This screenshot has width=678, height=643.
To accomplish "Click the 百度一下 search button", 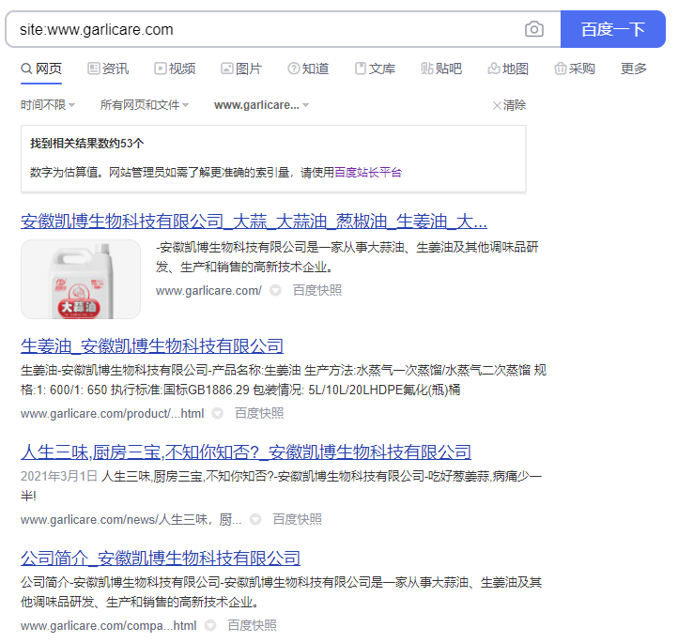I will 612,29.
